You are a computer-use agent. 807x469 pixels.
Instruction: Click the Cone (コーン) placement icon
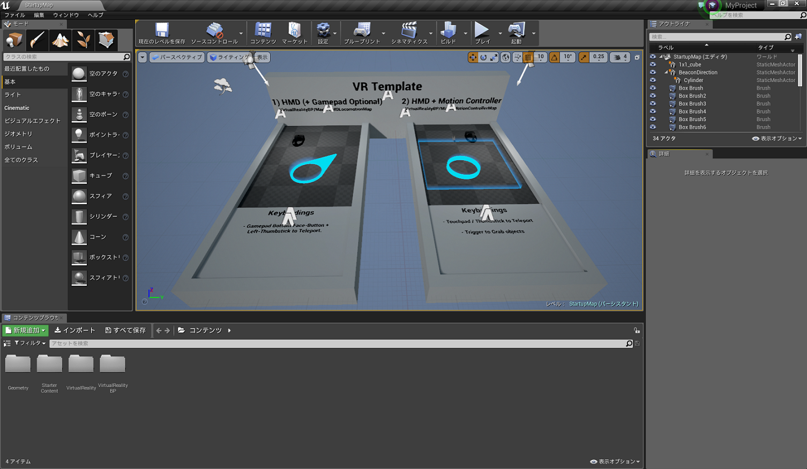[x=79, y=237]
